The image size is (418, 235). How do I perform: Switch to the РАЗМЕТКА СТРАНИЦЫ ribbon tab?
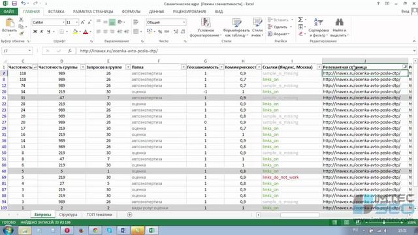(x=93, y=12)
